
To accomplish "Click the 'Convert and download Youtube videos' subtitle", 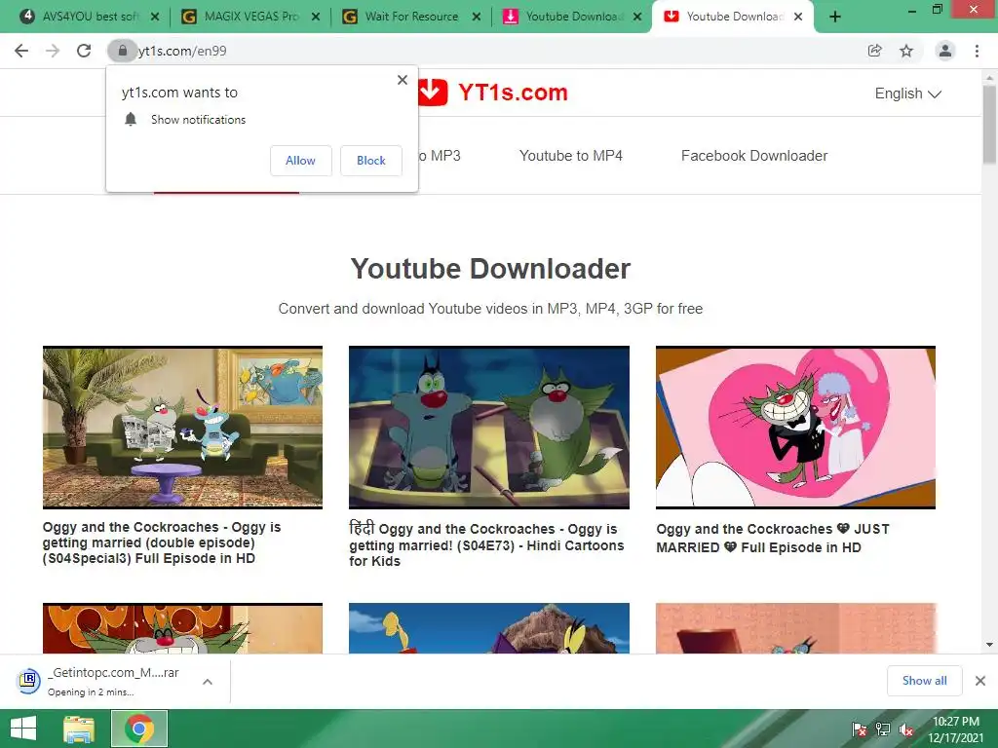I will pyautogui.click(x=490, y=309).
